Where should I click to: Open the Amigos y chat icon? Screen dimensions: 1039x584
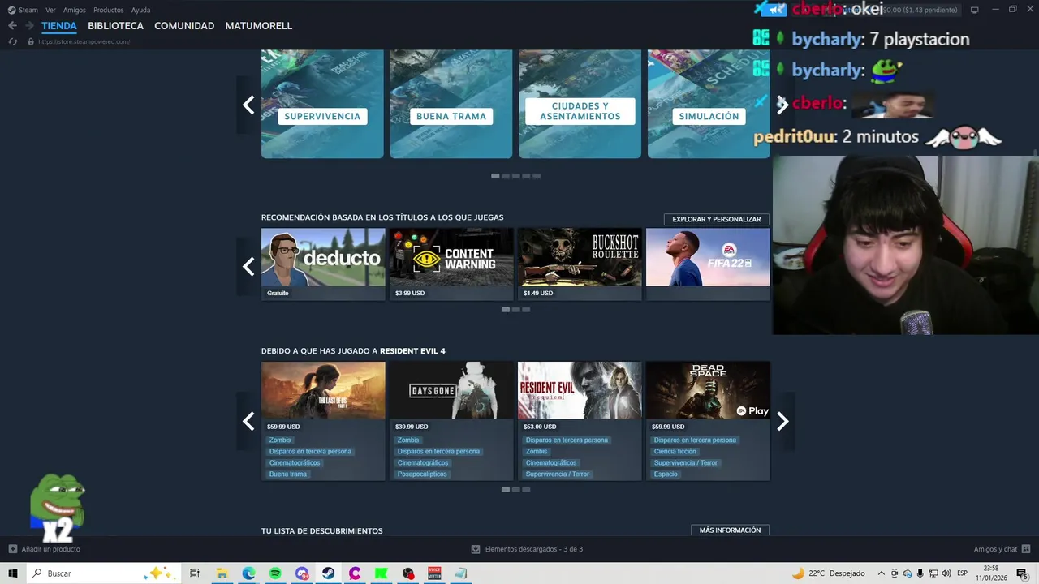[x=1026, y=549]
